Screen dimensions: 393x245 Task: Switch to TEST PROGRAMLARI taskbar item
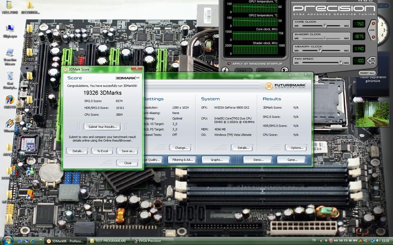click(x=109, y=241)
